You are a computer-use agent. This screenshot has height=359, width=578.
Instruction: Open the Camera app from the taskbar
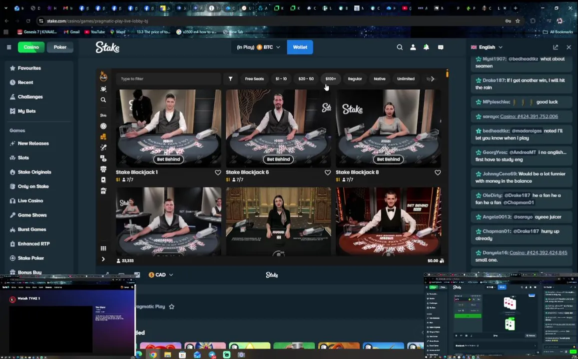click(x=241, y=355)
